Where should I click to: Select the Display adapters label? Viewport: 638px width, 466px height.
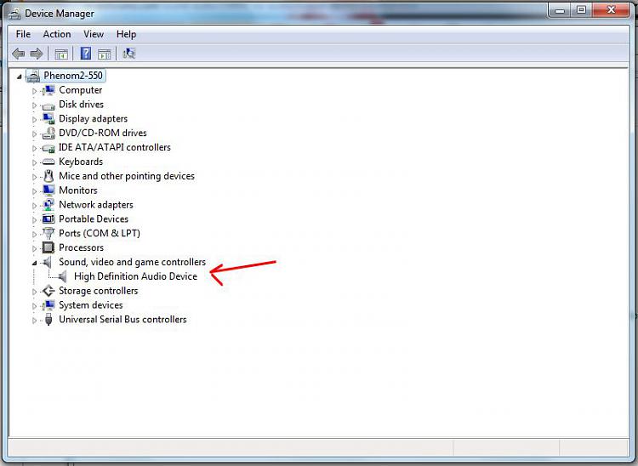click(94, 119)
